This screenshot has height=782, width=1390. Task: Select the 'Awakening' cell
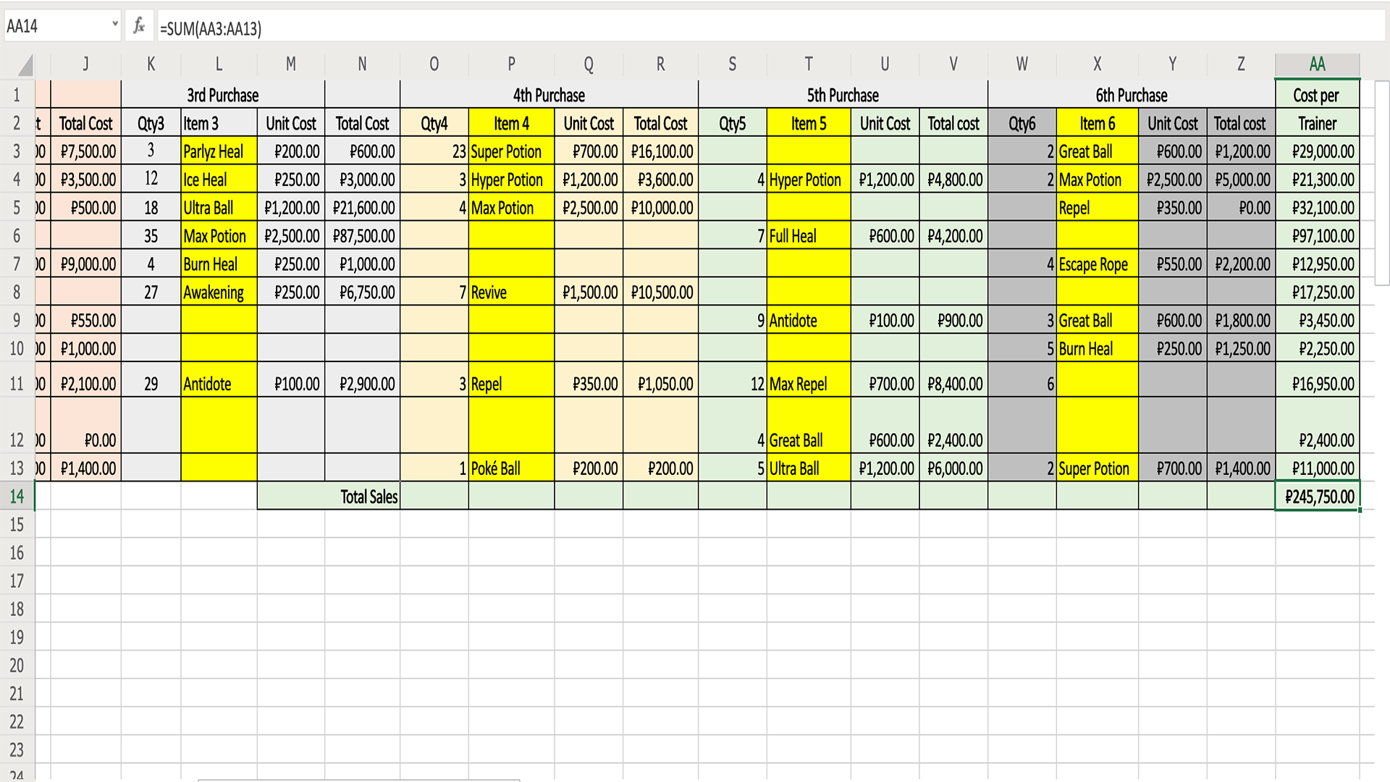pyautogui.click(x=219, y=293)
